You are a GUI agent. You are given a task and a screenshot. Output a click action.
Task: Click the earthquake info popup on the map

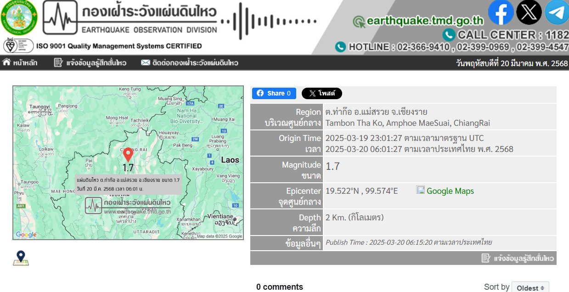coord(128,184)
